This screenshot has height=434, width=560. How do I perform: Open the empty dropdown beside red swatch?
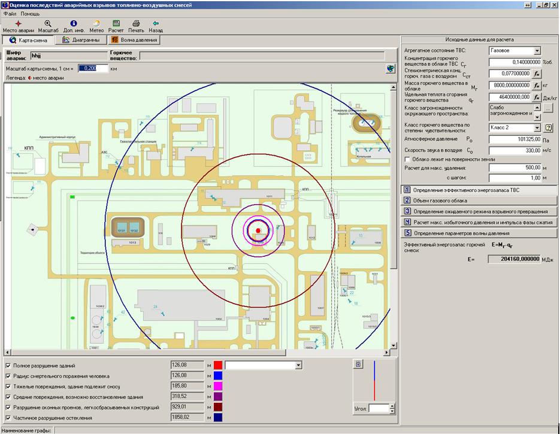tap(298, 365)
